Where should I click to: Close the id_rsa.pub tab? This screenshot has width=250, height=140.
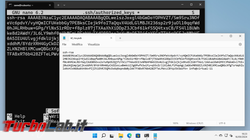pyautogui.click(x=111, y=38)
